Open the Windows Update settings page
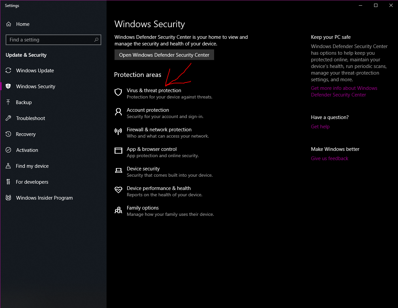This screenshot has width=398, height=308. (35, 71)
